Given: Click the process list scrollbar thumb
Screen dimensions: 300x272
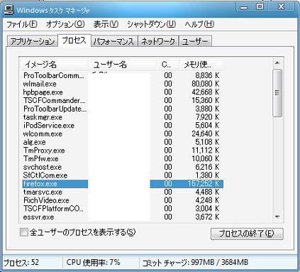Looking at the screenshot, I should coord(277,93).
